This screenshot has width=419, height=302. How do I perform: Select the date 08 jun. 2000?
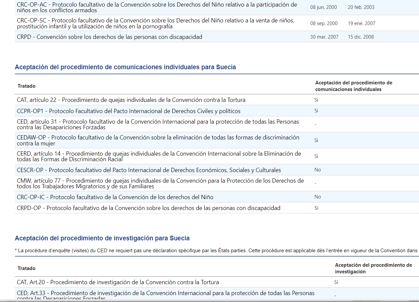323,7
